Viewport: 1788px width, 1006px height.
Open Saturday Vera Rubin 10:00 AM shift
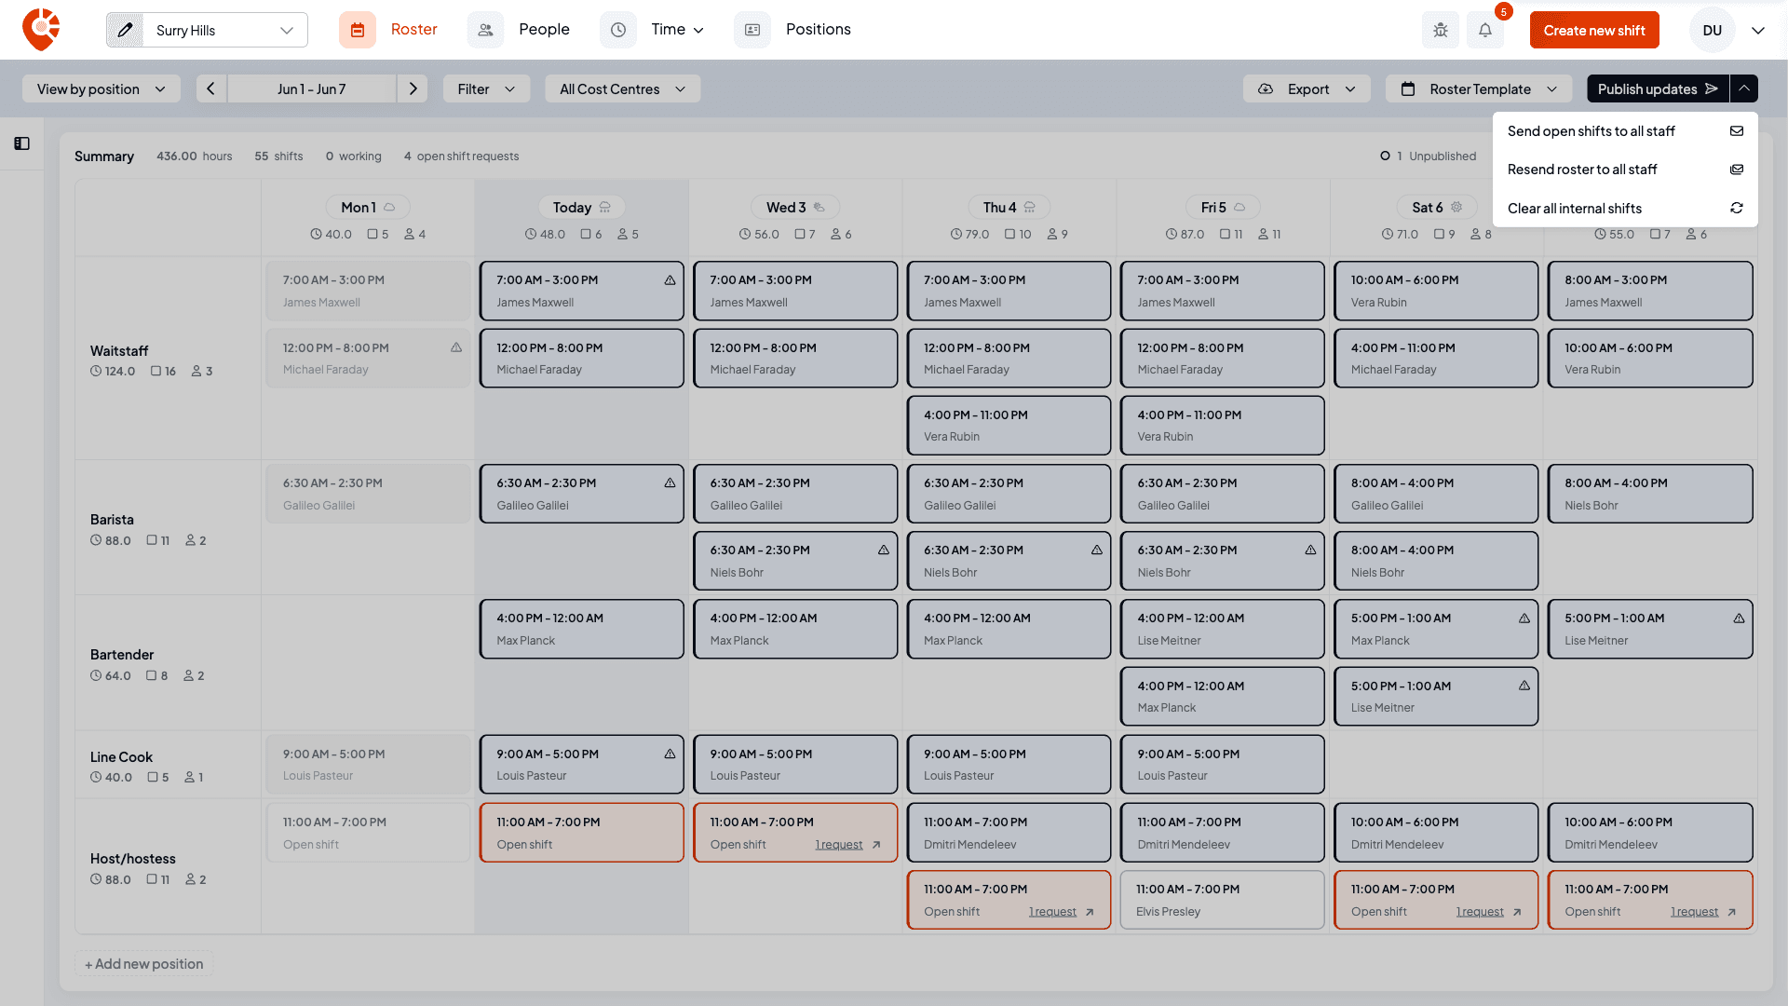(x=1436, y=291)
